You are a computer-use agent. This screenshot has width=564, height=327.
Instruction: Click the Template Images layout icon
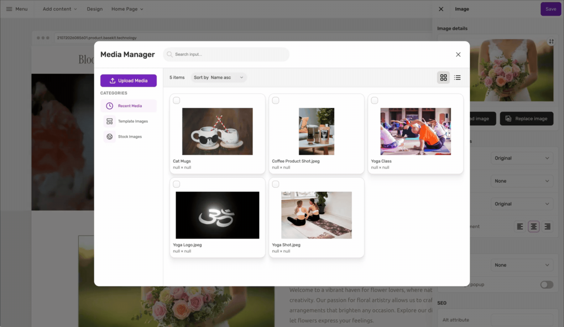coord(109,121)
